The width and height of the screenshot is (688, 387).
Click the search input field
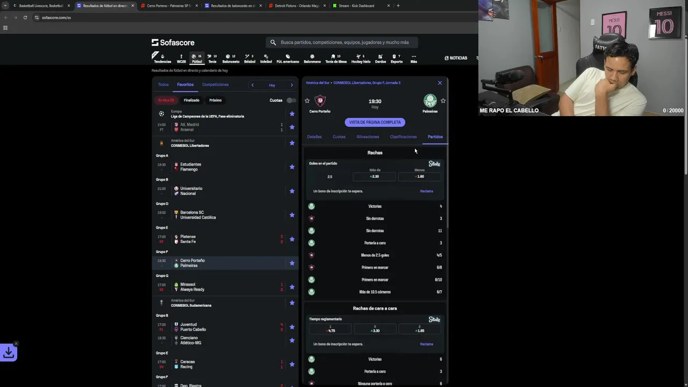coord(342,42)
